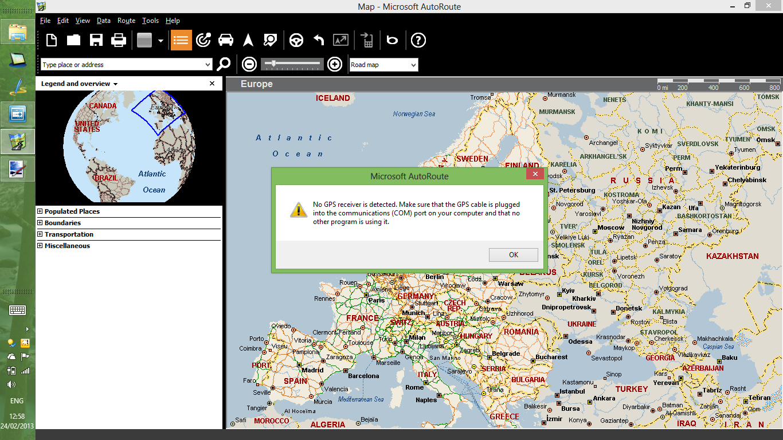The height and width of the screenshot is (440, 783).
Task: Open the Tools menu
Action: [150, 21]
